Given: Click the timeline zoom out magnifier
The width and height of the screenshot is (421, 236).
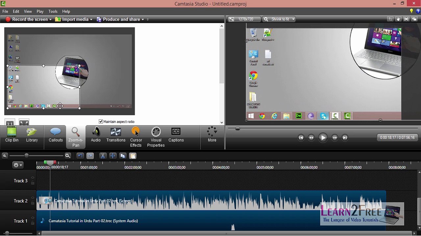Looking at the screenshot, I should coord(5,156).
